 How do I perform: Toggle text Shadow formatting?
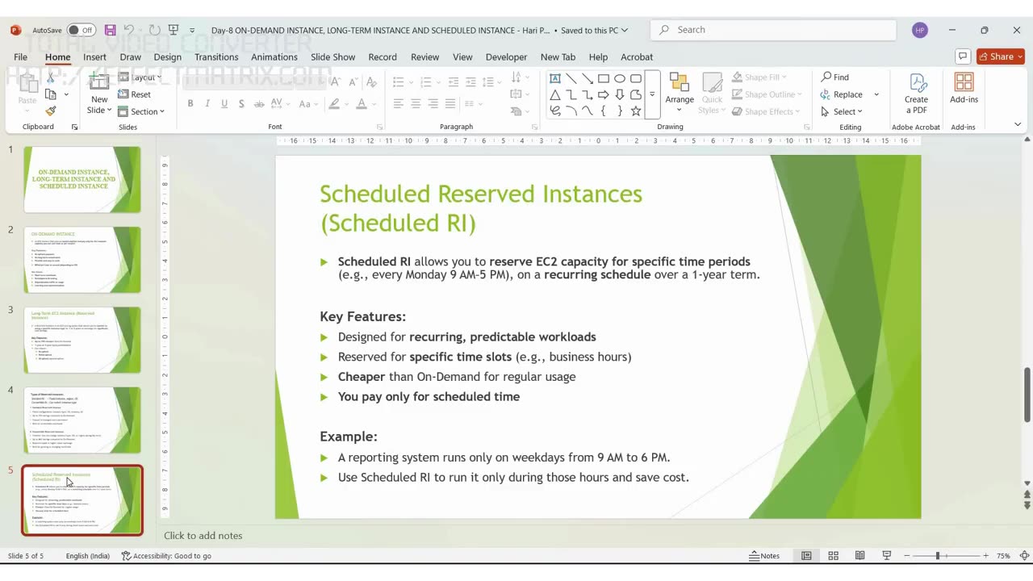[241, 103]
